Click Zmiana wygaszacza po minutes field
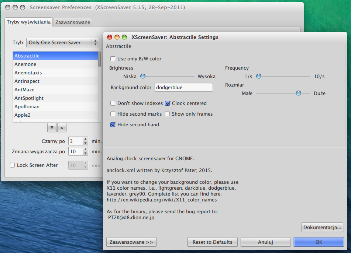 (x=76, y=151)
